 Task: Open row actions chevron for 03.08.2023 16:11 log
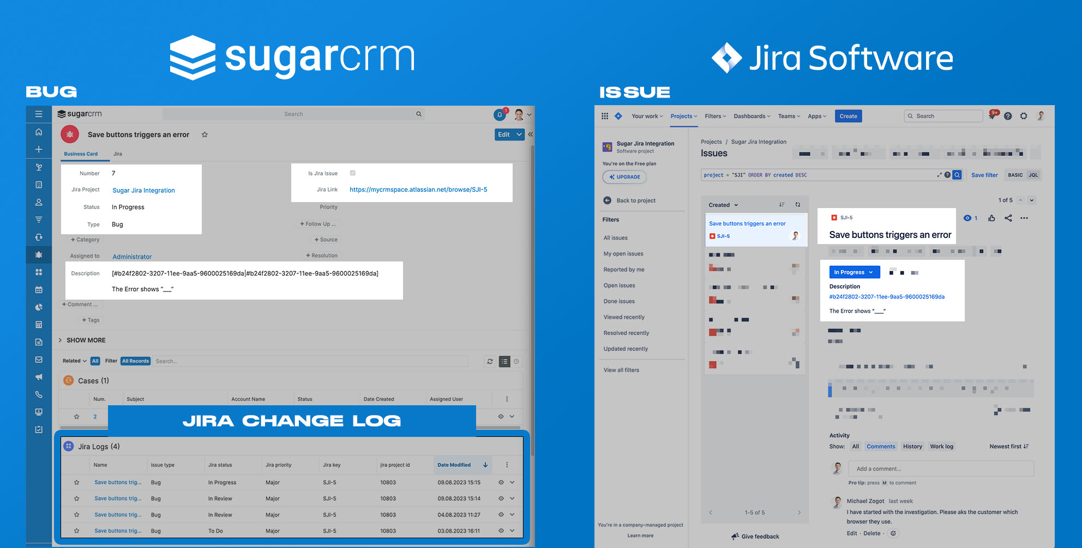click(x=512, y=531)
